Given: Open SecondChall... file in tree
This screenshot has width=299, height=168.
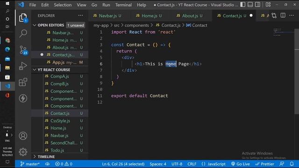Looking at the screenshot, I should click(x=64, y=143).
